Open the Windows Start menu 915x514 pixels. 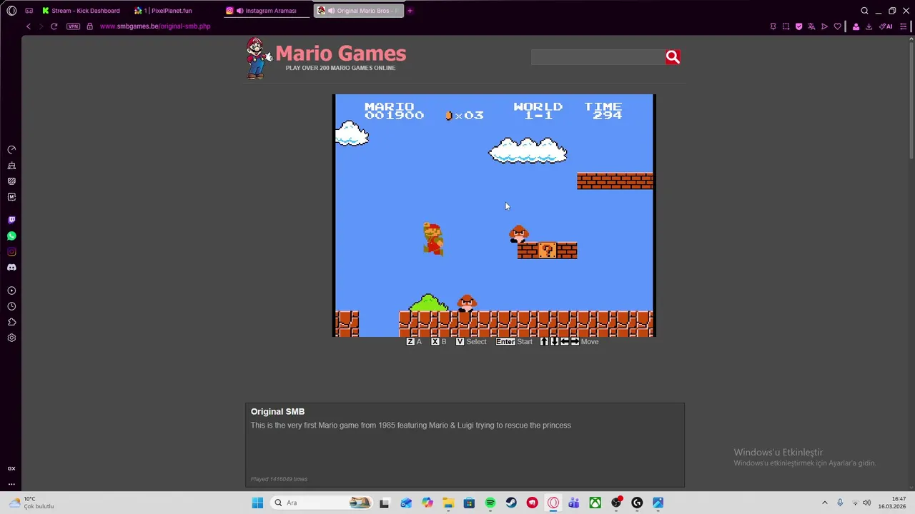coord(257,503)
